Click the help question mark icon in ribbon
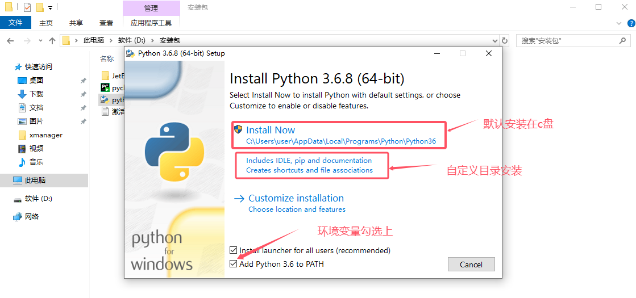The image size is (636, 298). pos(629,23)
